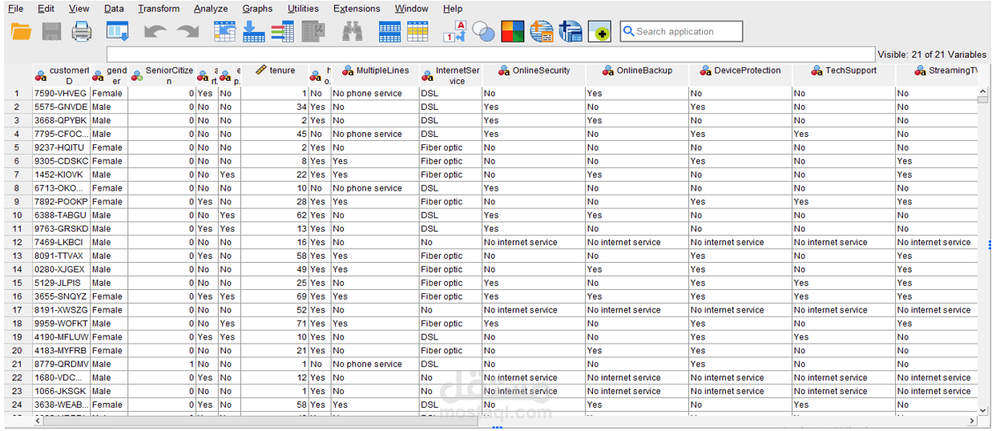Insert cases toolbar icon

[x=389, y=31]
